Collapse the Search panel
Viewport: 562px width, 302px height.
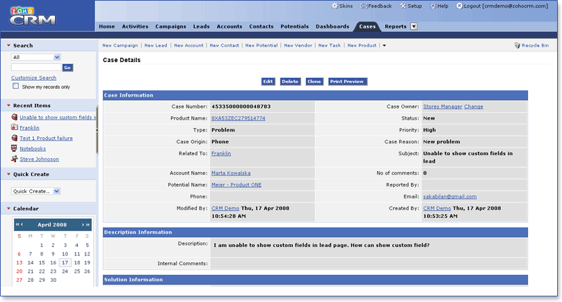click(x=8, y=45)
